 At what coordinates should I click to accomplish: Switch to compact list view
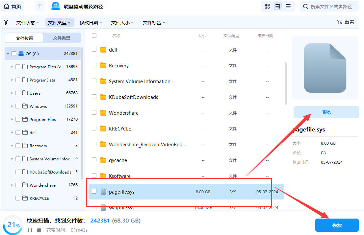[288, 6]
